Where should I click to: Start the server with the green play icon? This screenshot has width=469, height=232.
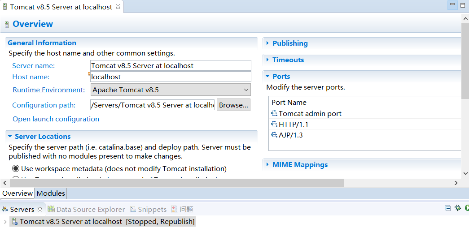coord(467,208)
